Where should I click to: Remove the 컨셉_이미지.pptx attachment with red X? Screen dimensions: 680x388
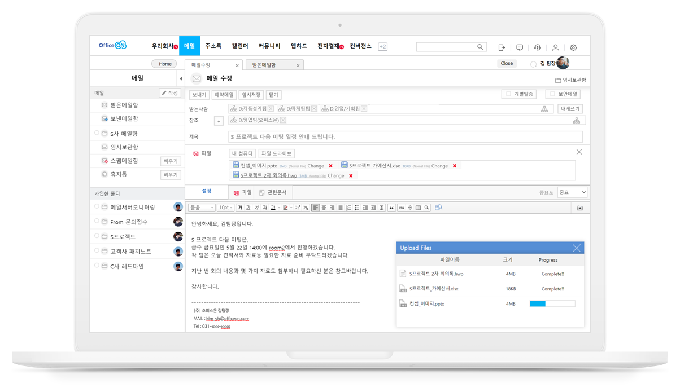coord(330,166)
